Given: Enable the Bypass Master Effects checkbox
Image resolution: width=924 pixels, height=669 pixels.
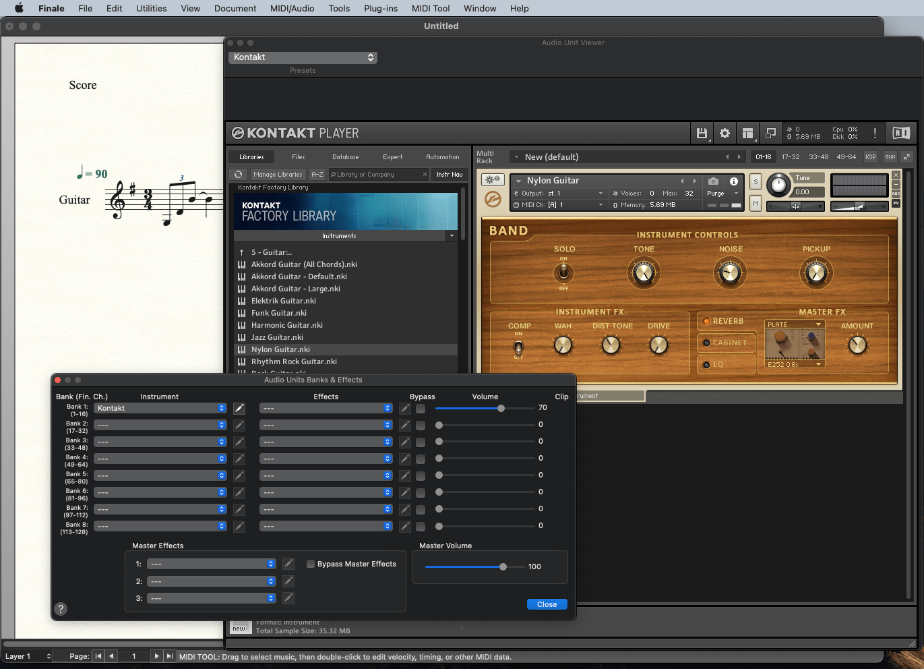Looking at the screenshot, I should pyautogui.click(x=311, y=564).
